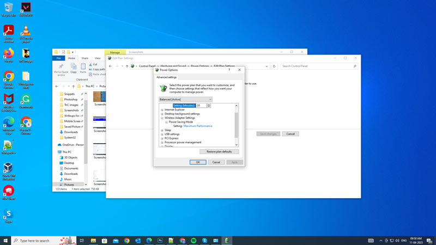Click Cancel in Edit Plan Settings window
Image resolution: width=436 pixels, height=245 pixels.
click(x=290, y=134)
